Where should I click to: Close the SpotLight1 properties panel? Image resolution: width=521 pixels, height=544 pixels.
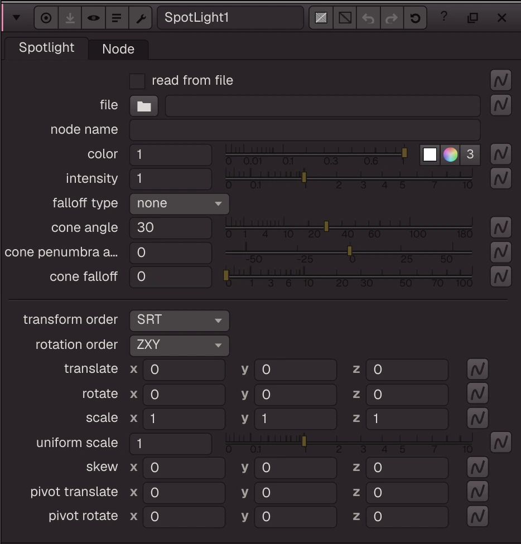pyautogui.click(x=501, y=18)
